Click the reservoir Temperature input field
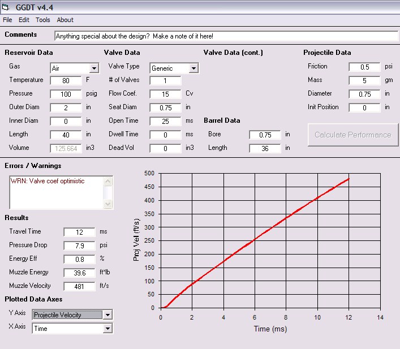Image resolution: width=400 pixels, height=349 pixels. click(66, 80)
